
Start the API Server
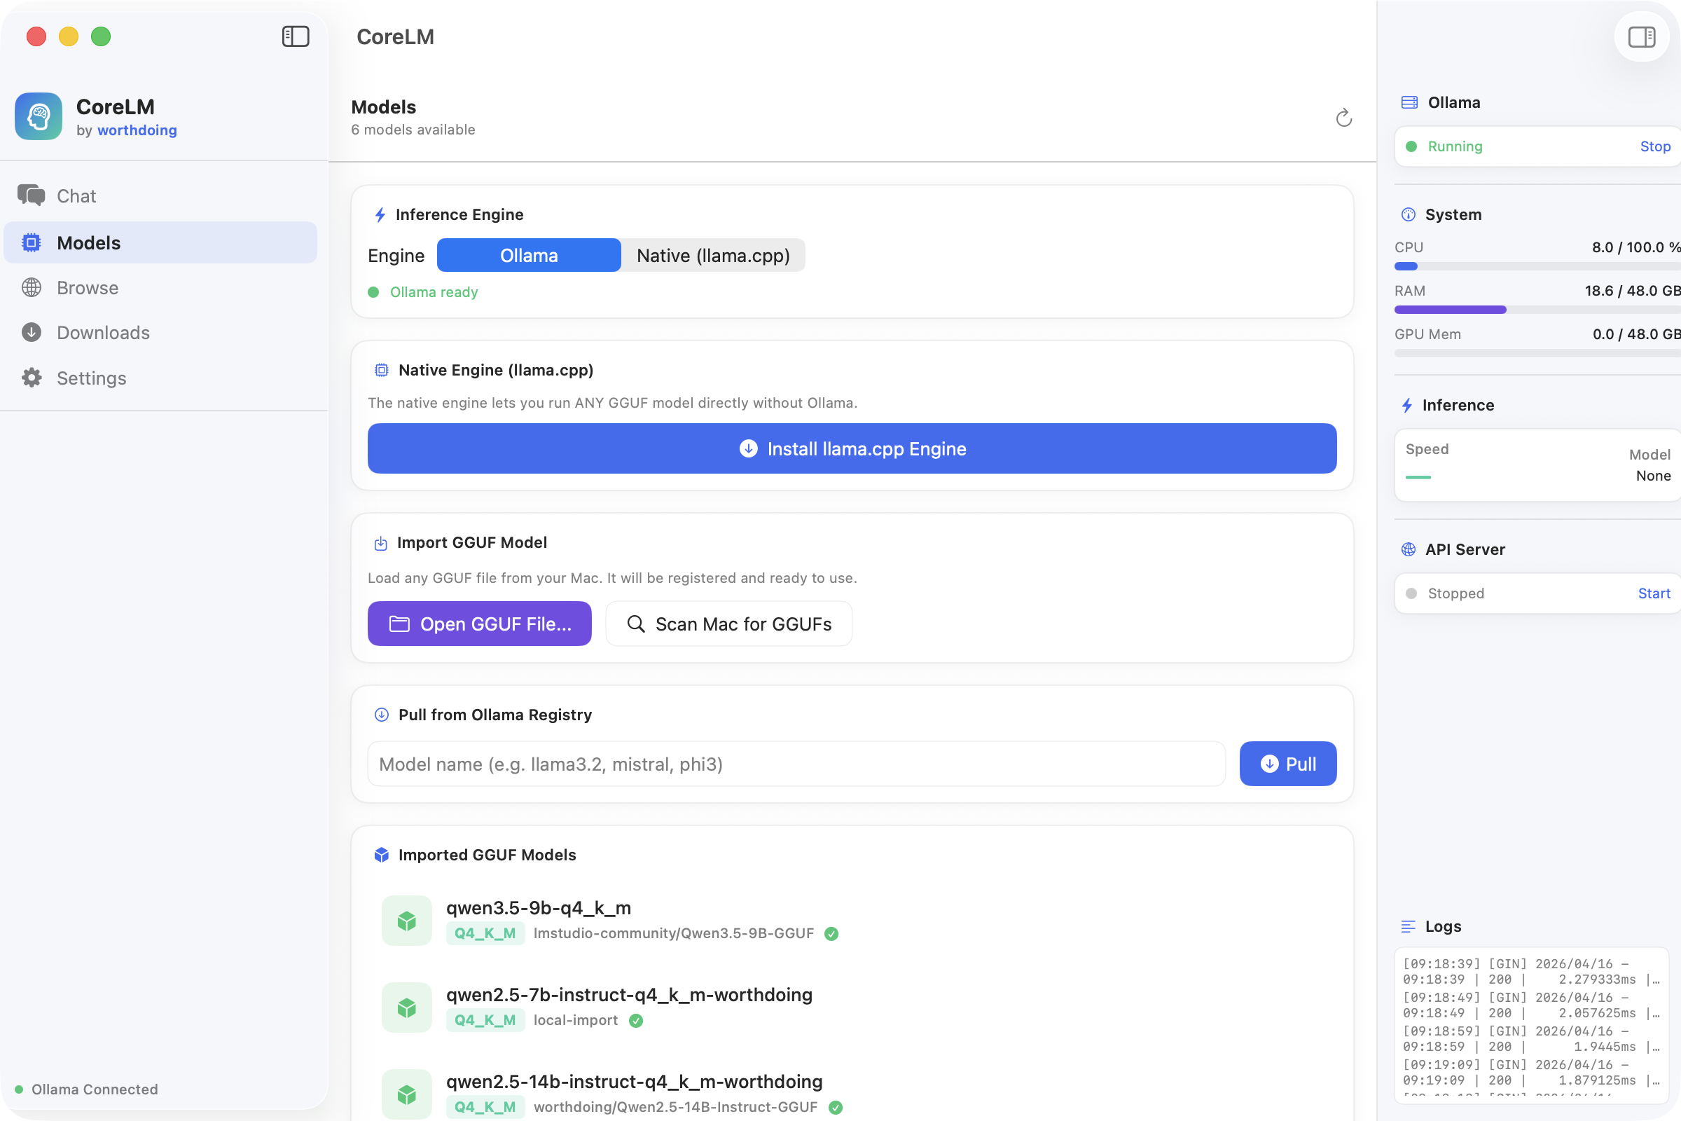[x=1654, y=593]
